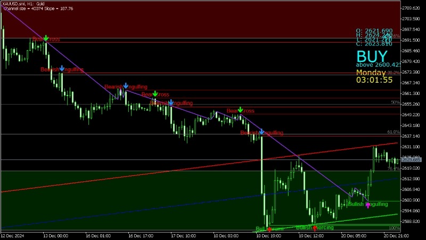Viewport: 426px width, 240px height.
Task: Click the 2594.860 price axis label
Action: point(411,211)
